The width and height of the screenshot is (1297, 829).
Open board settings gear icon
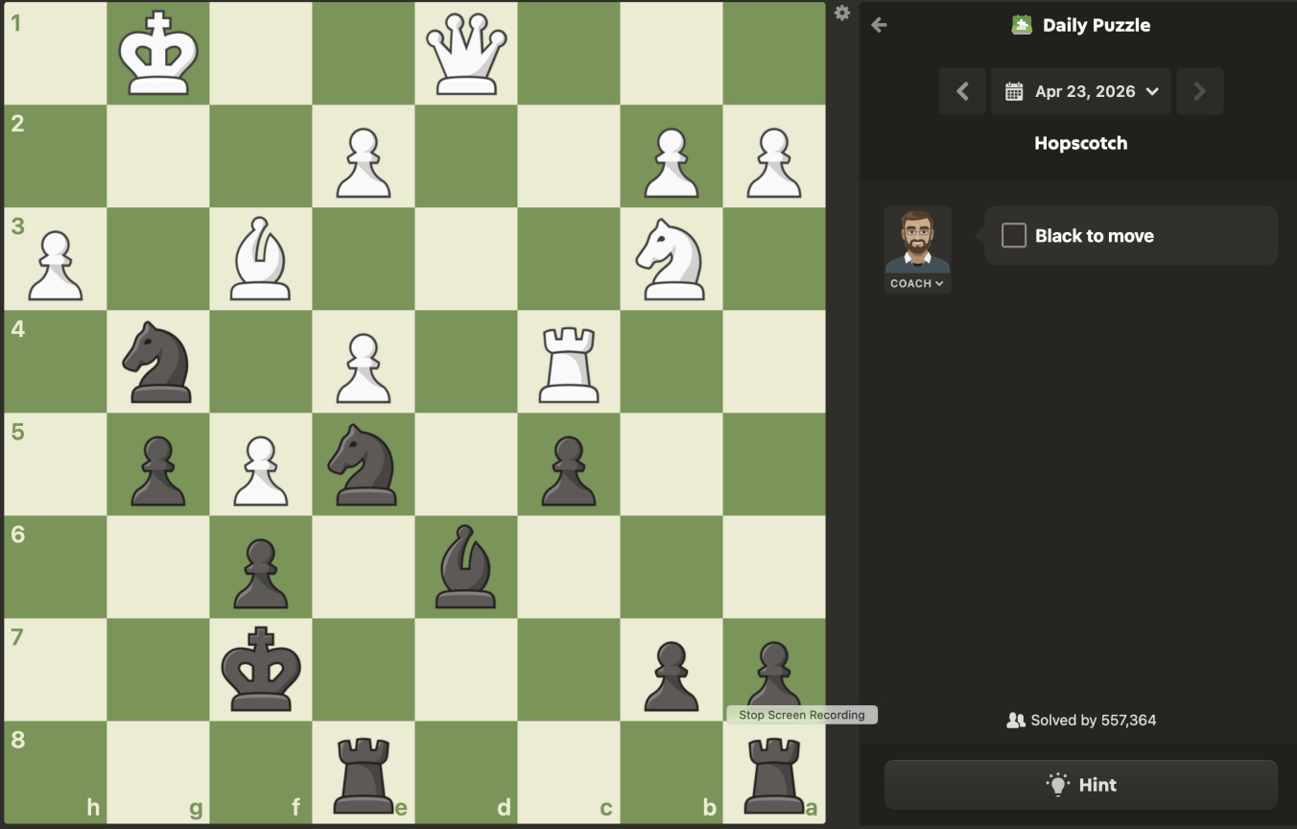coord(842,13)
